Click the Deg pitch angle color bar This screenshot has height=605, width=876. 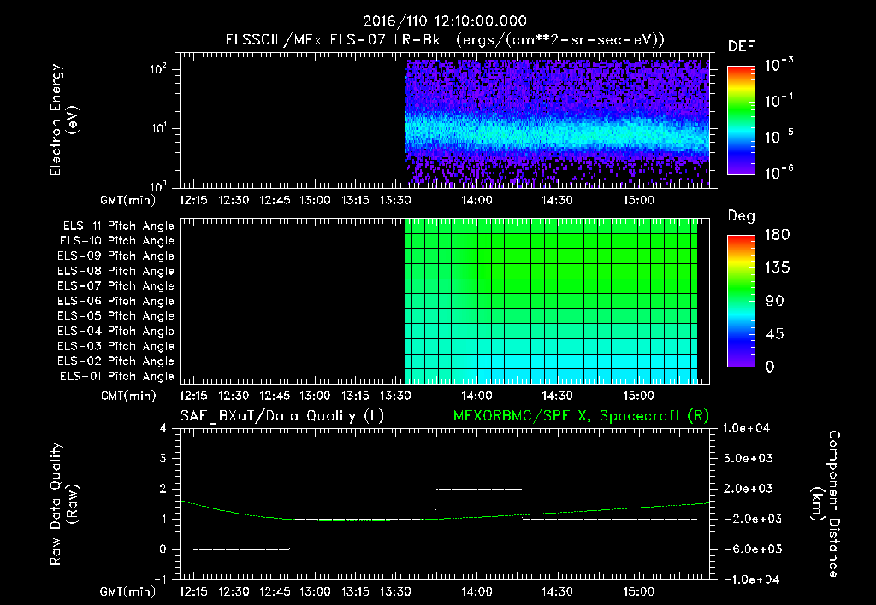[x=741, y=301]
